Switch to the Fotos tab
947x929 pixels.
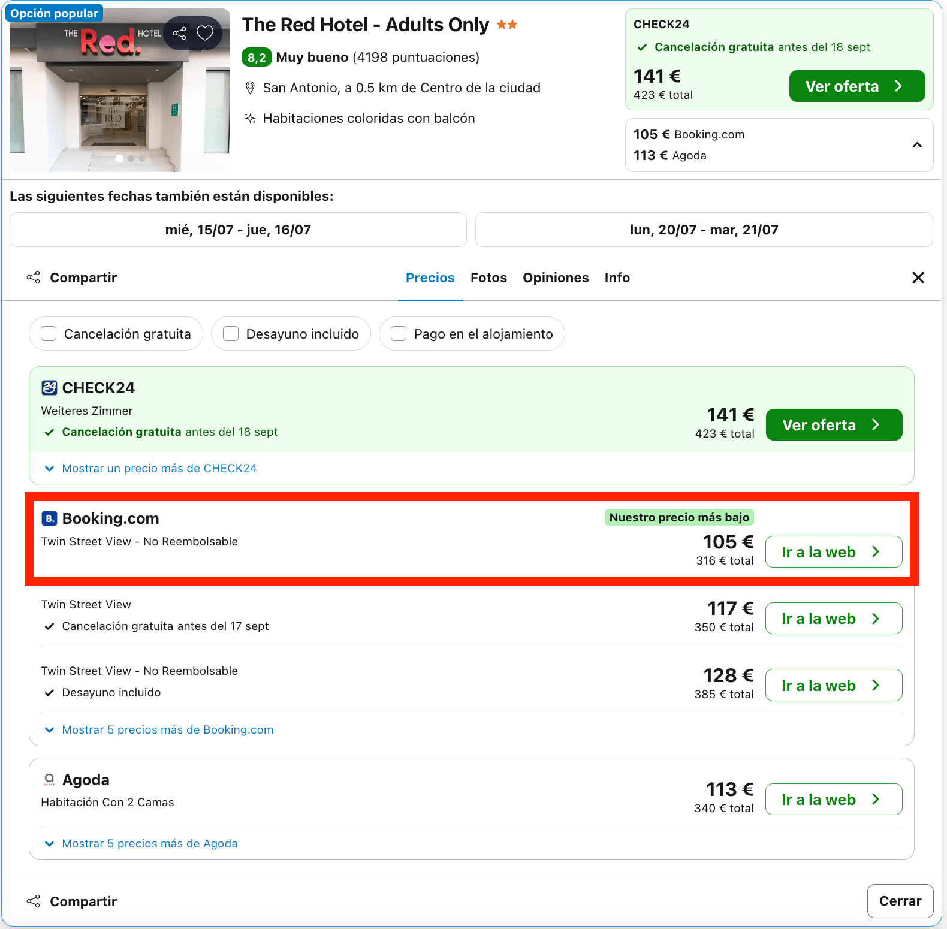[x=488, y=278]
